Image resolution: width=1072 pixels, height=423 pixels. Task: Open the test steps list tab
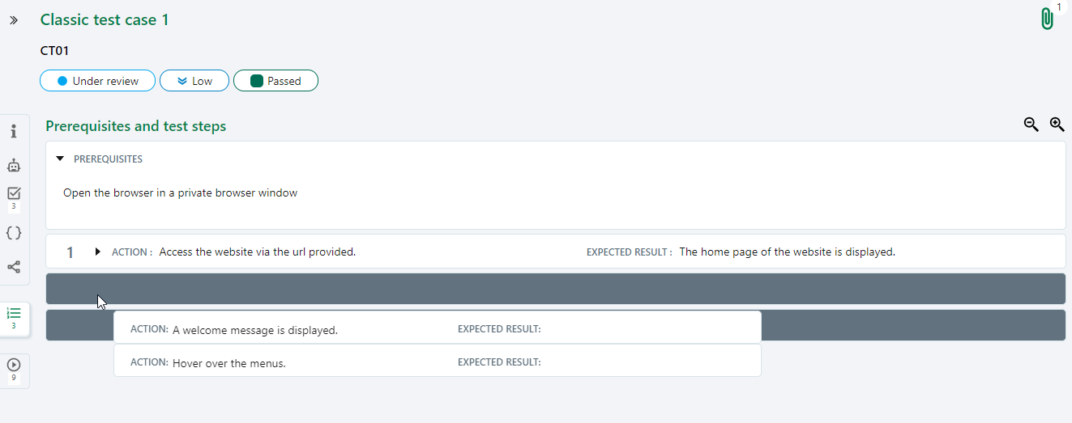(x=14, y=315)
